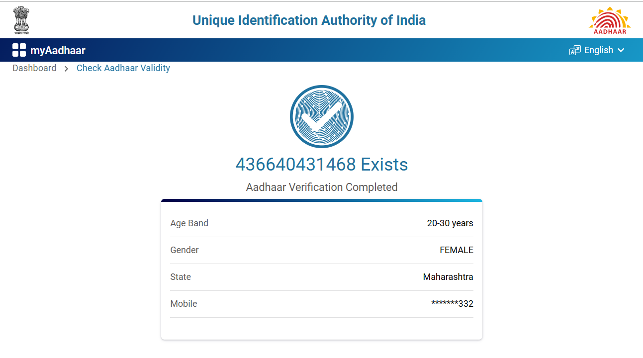Click the myAadhaar home title
The image size is (643, 358).
(x=58, y=50)
